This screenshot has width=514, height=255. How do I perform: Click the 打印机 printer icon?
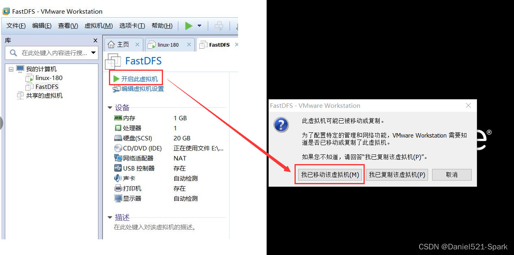(118, 188)
